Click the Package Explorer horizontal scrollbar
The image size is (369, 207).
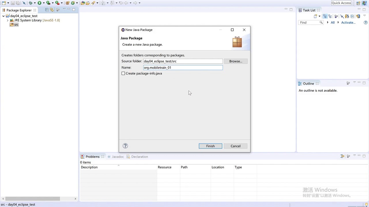33,199
